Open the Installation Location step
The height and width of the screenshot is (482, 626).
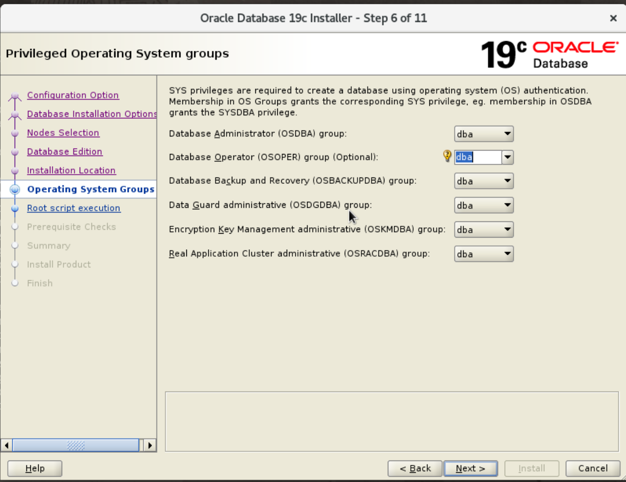[x=71, y=170]
